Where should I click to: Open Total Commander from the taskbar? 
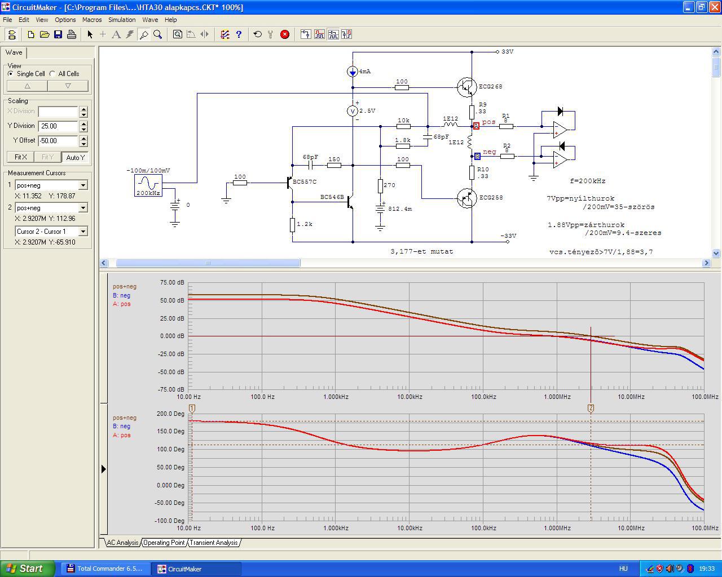(104, 569)
